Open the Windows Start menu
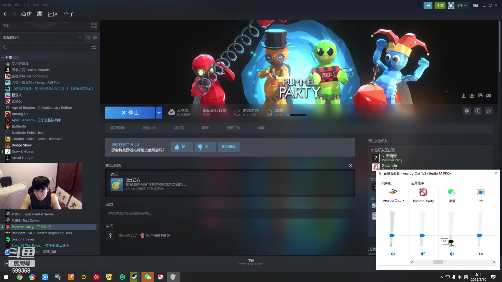The height and width of the screenshot is (282, 502). (6, 277)
